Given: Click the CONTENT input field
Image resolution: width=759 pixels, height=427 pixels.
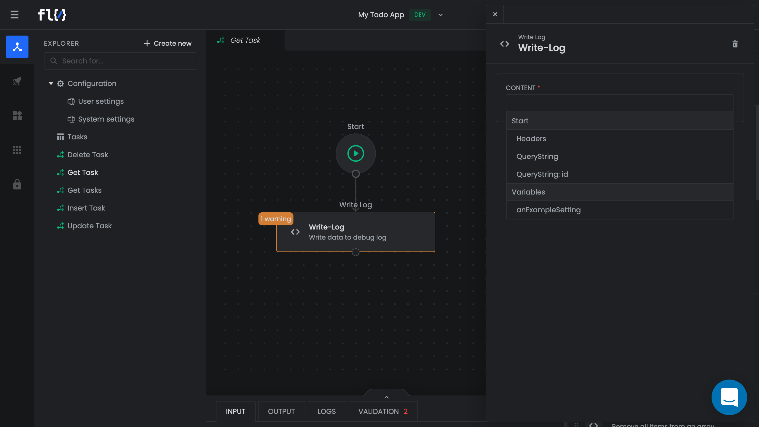Looking at the screenshot, I should click(620, 103).
